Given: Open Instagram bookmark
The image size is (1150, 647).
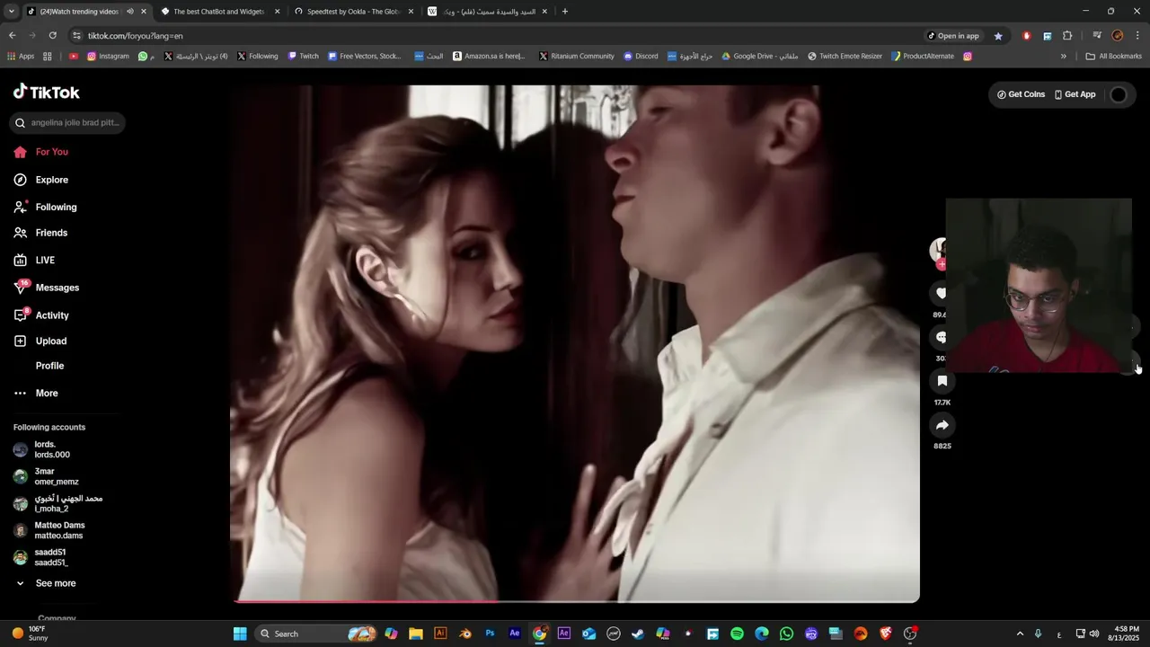Looking at the screenshot, I should pyautogui.click(x=108, y=56).
